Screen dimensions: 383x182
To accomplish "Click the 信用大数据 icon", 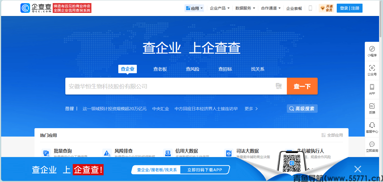I will coord(168,153).
